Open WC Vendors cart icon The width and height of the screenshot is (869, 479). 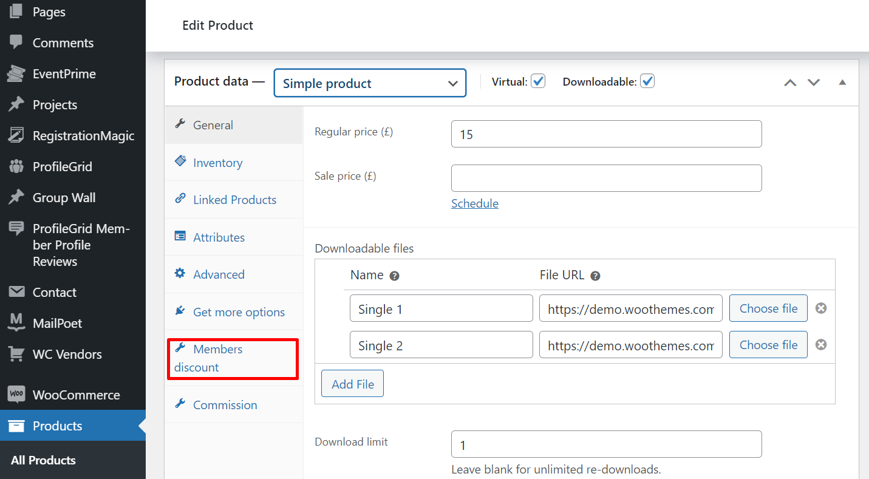click(x=16, y=354)
